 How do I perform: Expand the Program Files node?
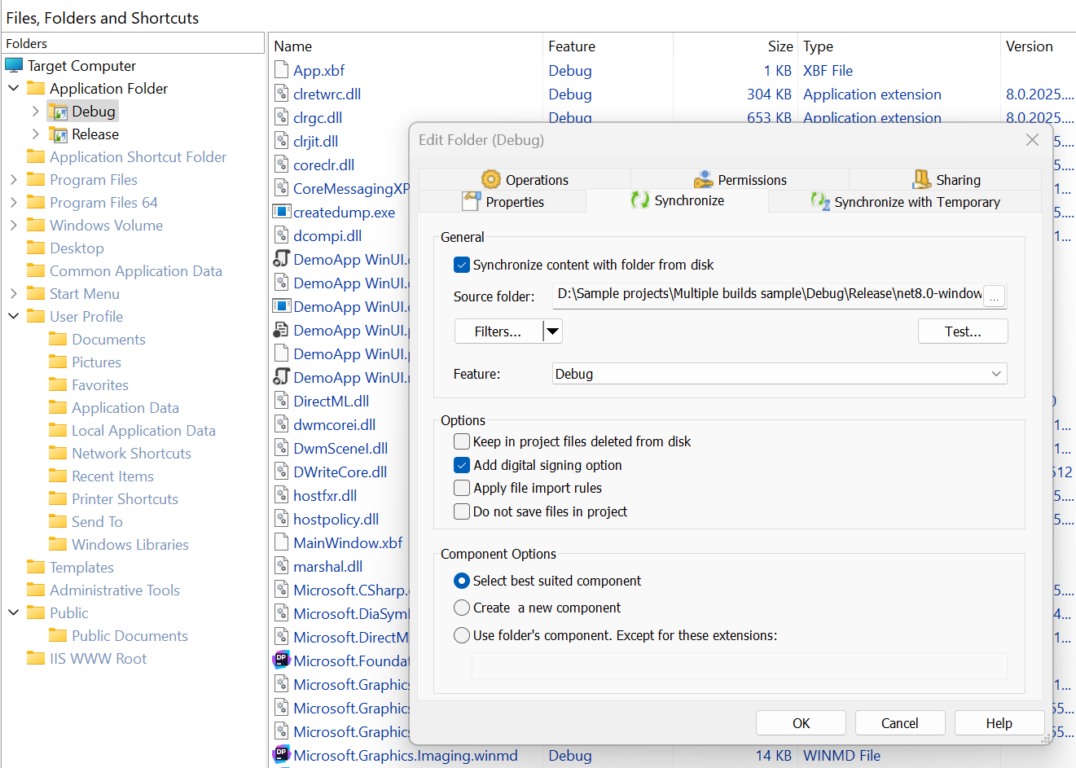14,179
